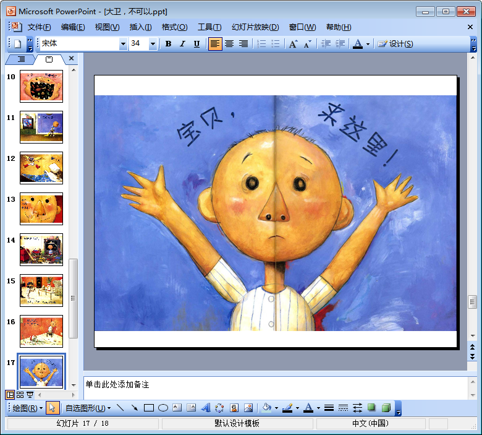Open the 编辑(E) menu

73,27
